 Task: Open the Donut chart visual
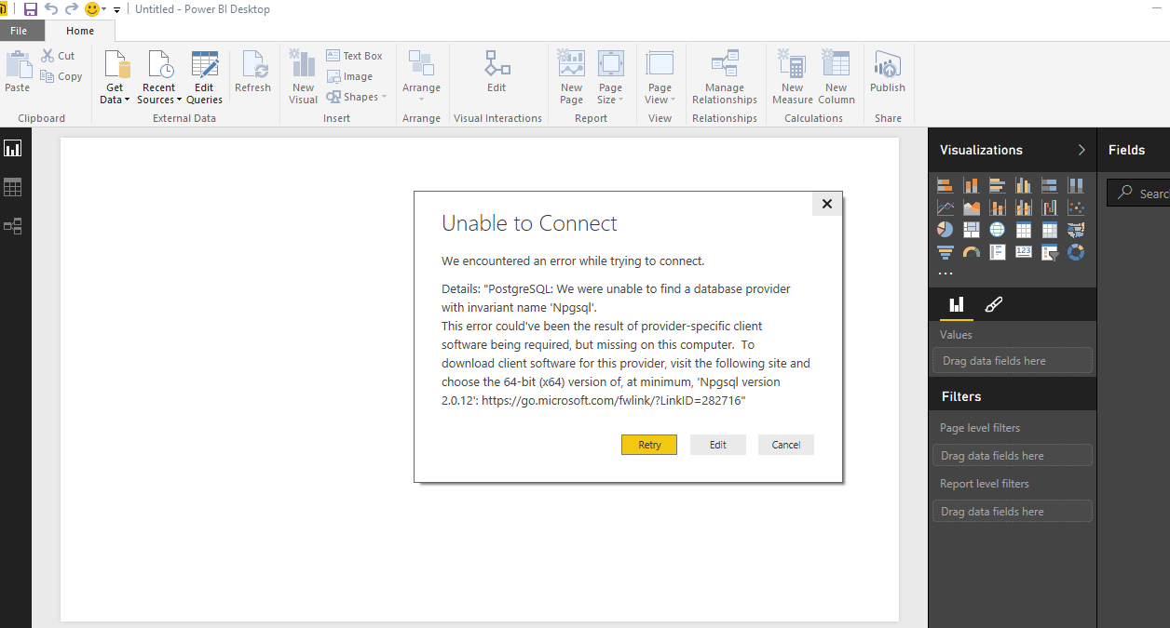point(1076,251)
